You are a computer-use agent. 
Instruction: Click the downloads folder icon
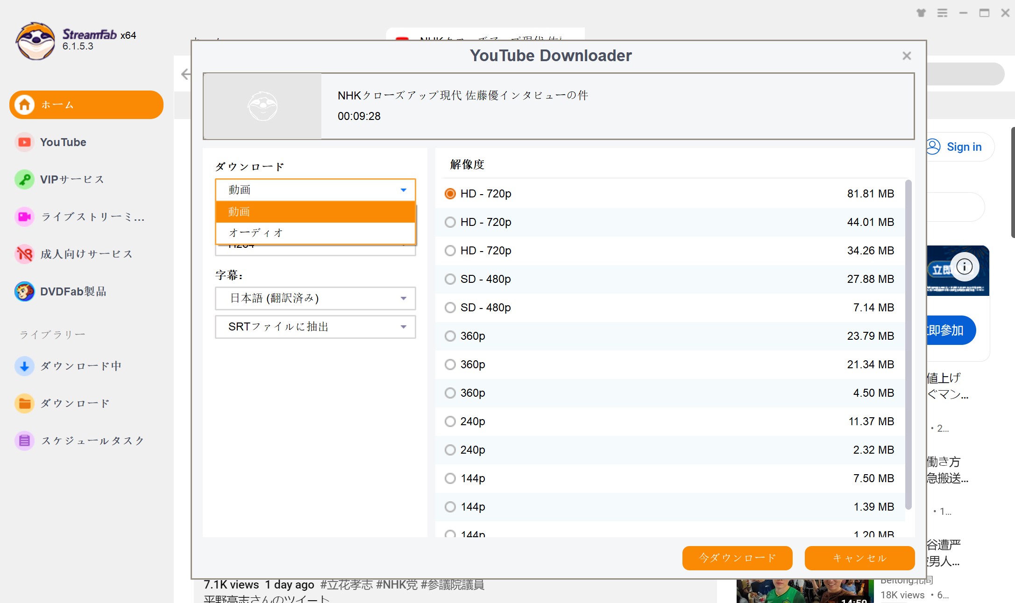[25, 403]
